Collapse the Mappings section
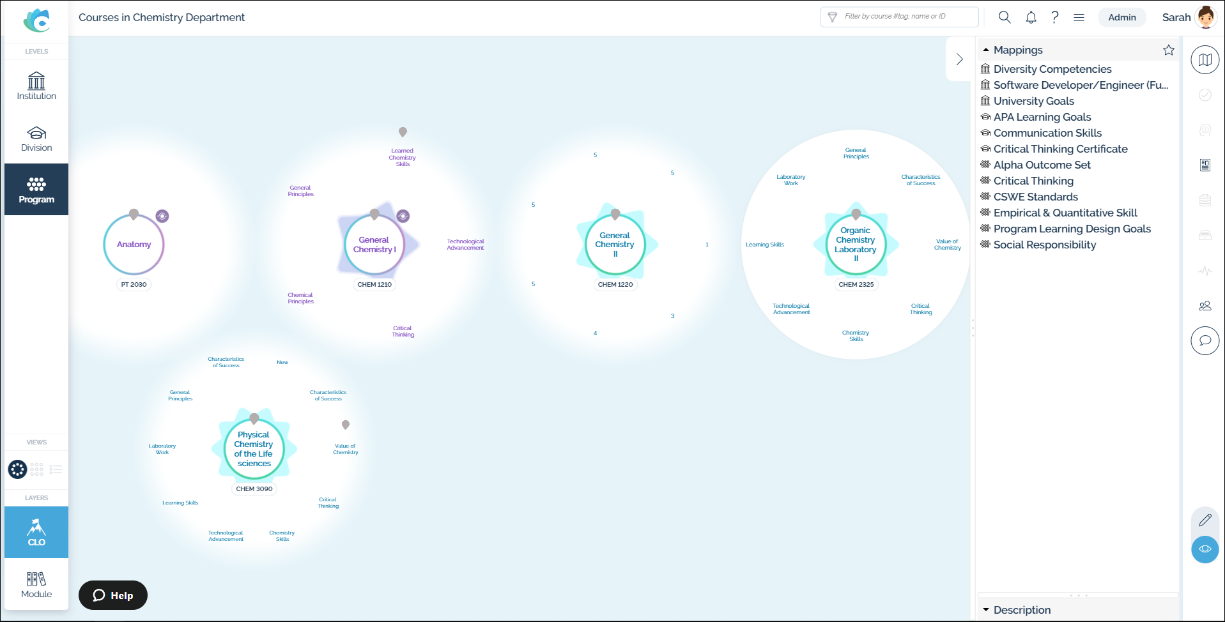Screen dimensions: 1225x622 pyautogui.click(x=986, y=50)
